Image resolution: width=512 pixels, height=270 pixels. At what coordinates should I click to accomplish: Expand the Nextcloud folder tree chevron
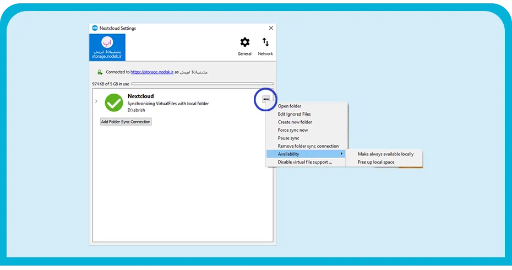(96, 101)
